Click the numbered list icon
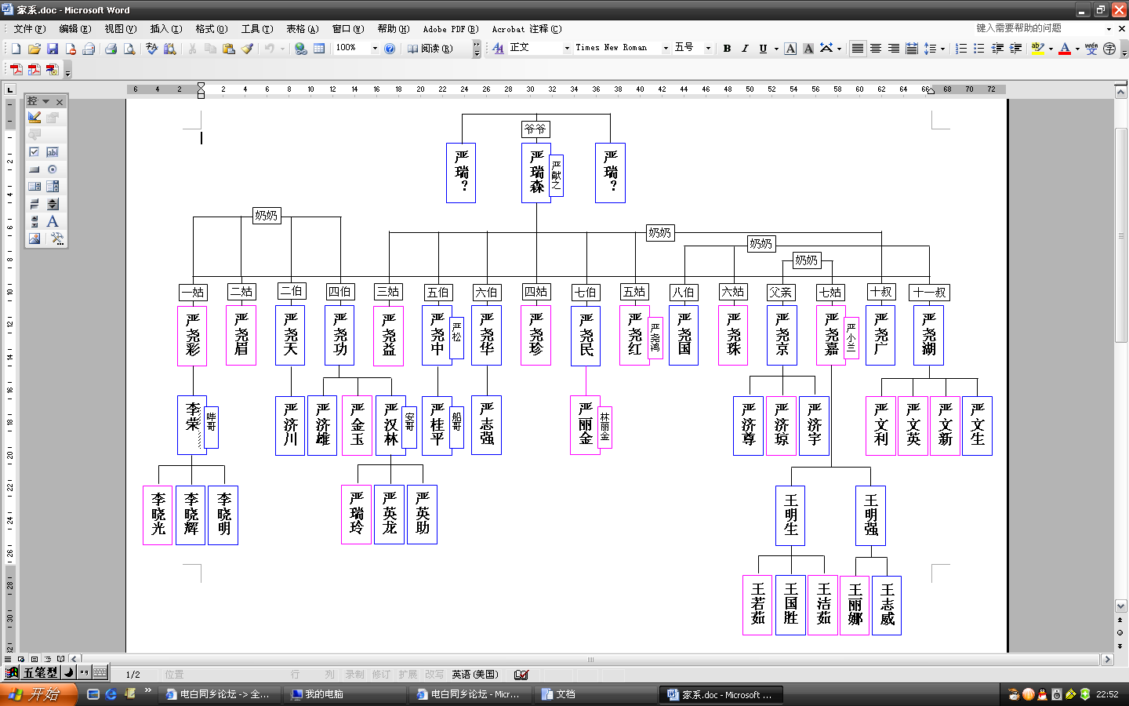Image resolution: width=1129 pixels, height=706 pixels. tap(961, 49)
